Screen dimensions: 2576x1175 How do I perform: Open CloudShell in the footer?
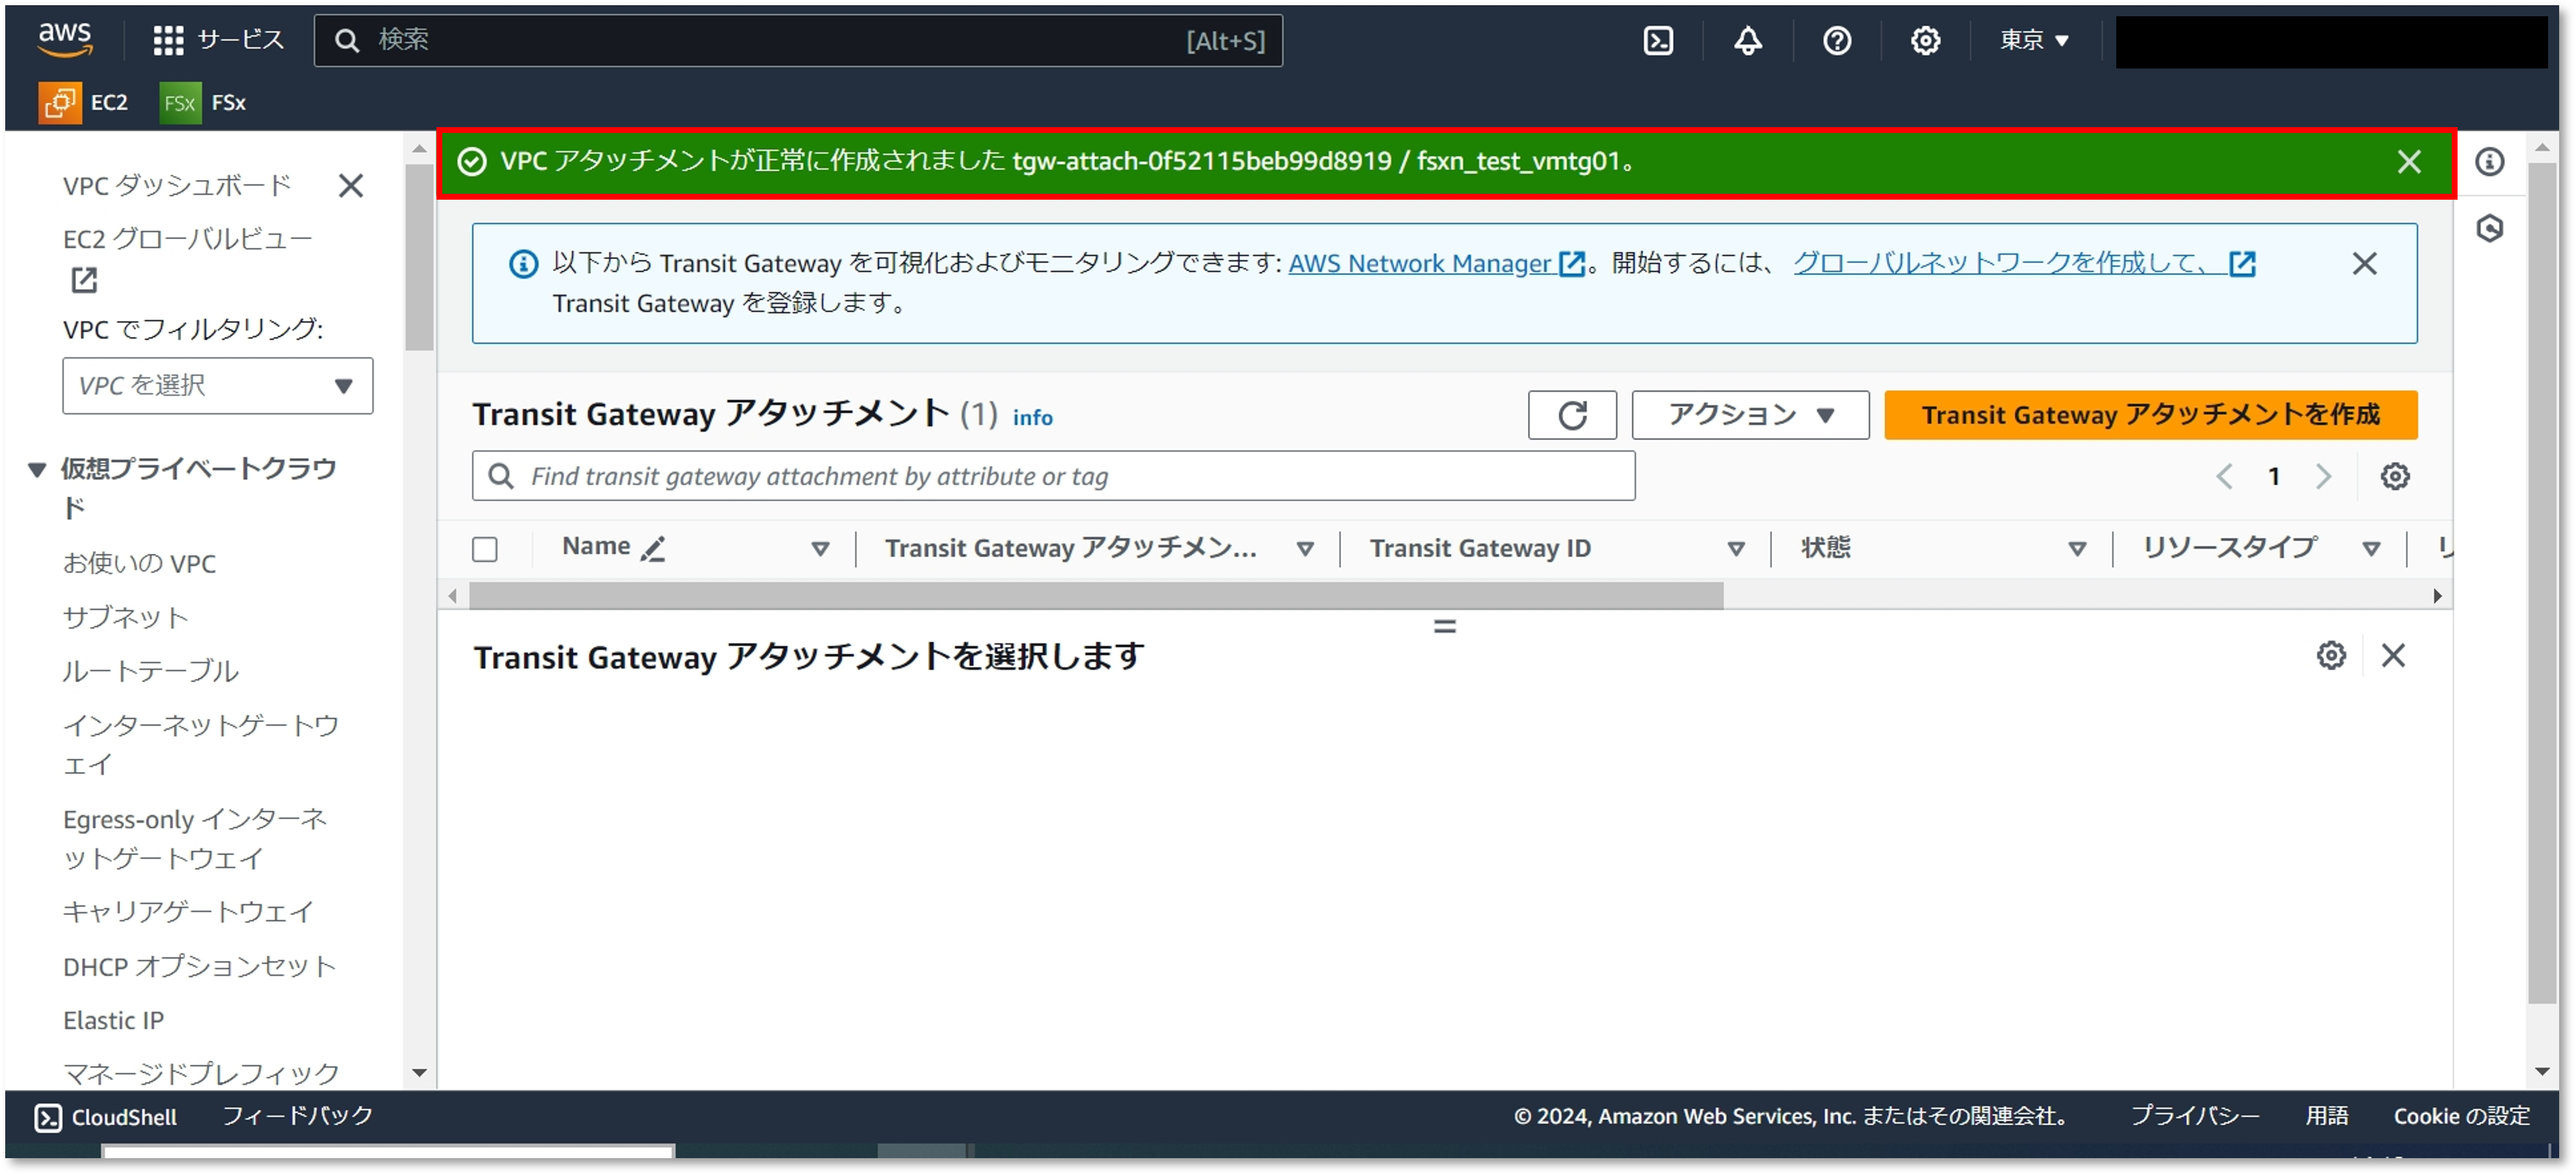tap(106, 1117)
